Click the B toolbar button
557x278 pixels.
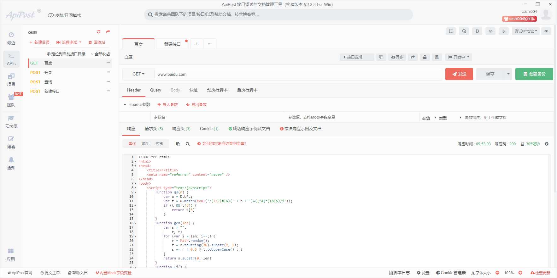[477, 31]
